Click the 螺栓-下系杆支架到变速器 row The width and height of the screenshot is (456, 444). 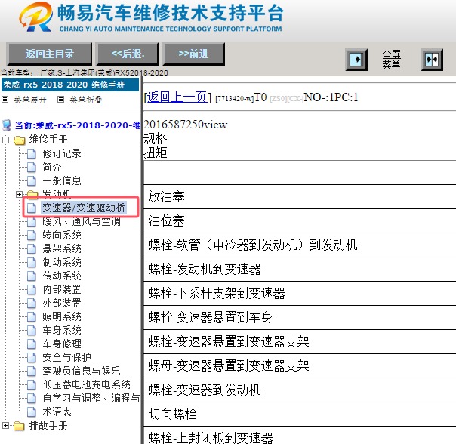[300, 293]
